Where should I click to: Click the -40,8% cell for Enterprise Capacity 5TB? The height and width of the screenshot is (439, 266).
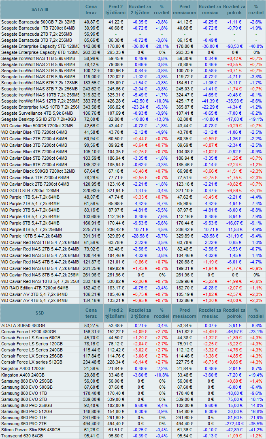(256, 47)
